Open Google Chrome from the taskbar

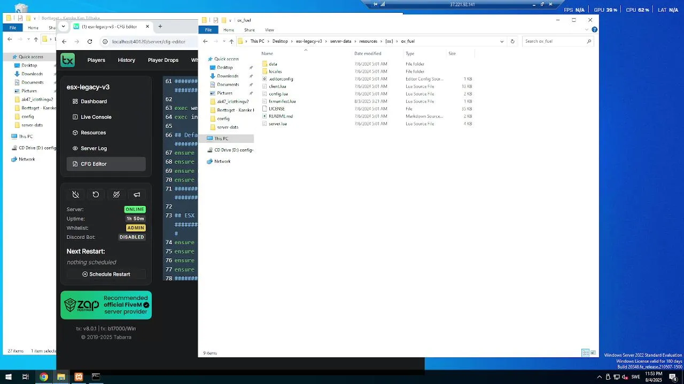[x=44, y=377]
